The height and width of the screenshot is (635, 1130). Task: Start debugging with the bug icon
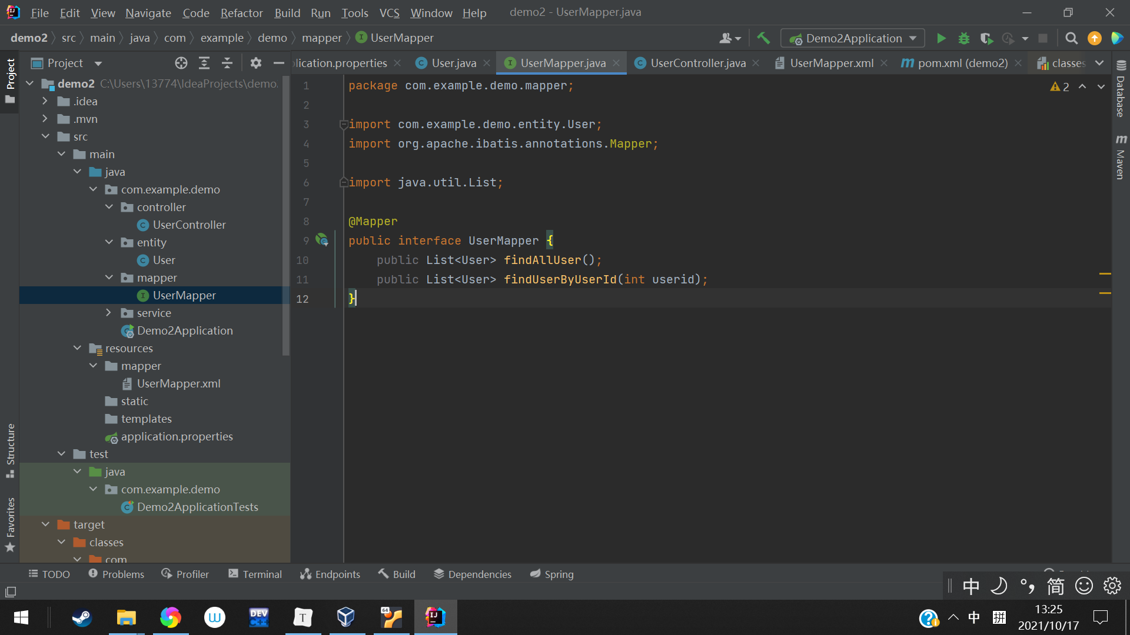pyautogui.click(x=964, y=38)
